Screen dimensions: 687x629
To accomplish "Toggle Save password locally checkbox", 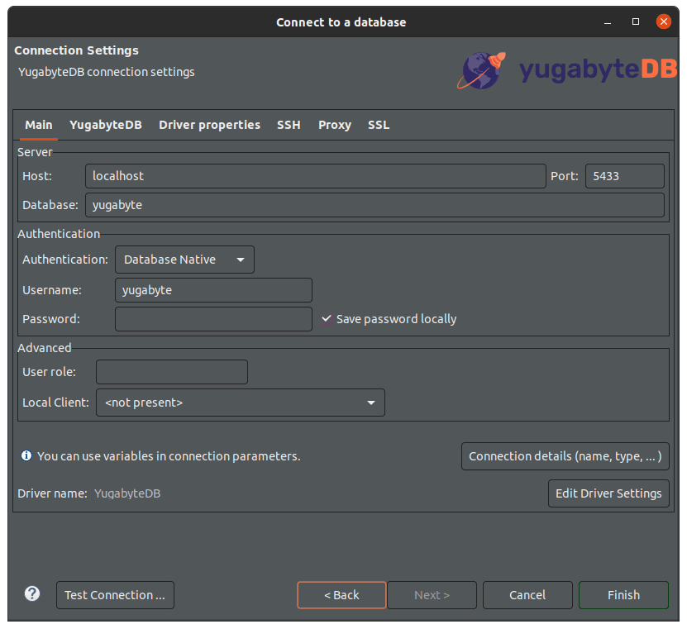I will (x=327, y=318).
